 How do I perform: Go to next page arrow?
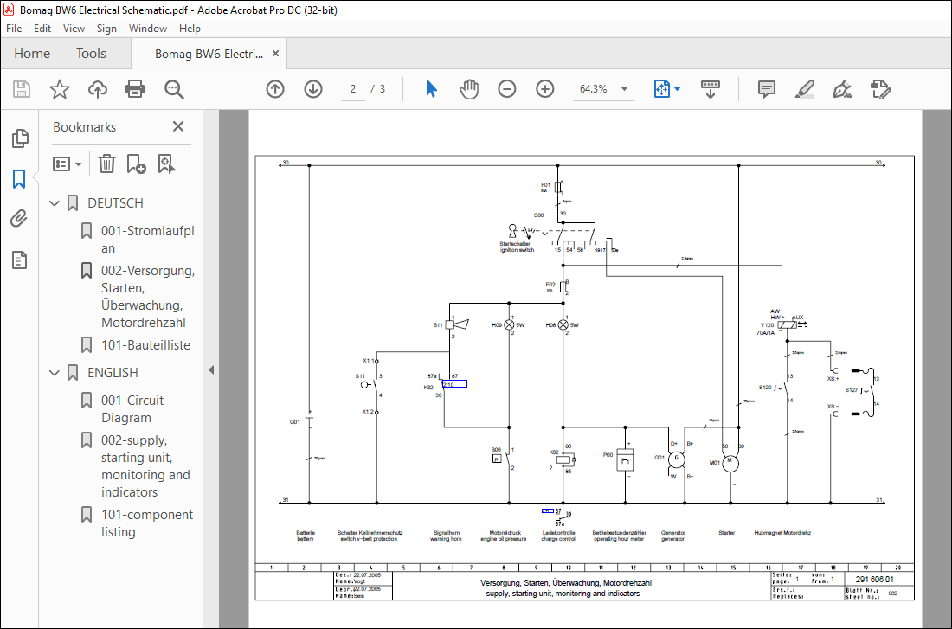[312, 89]
